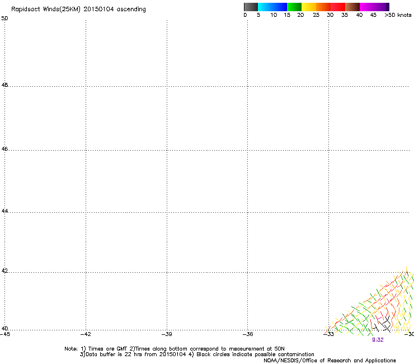Click the latitude label '48'
The image size is (414, 364).
[x=4, y=85]
